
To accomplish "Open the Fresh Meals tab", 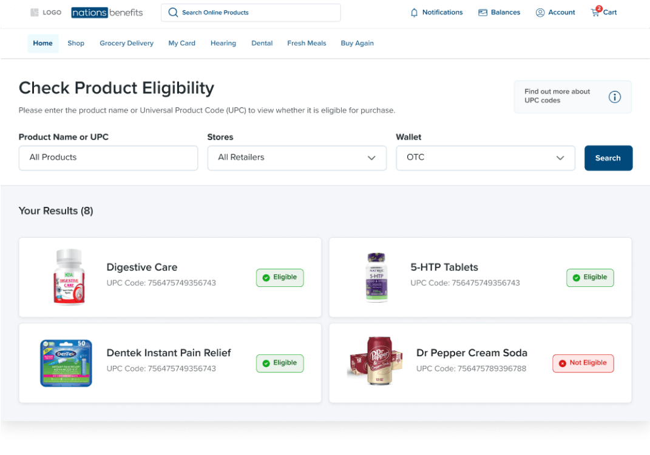I will (306, 44).
